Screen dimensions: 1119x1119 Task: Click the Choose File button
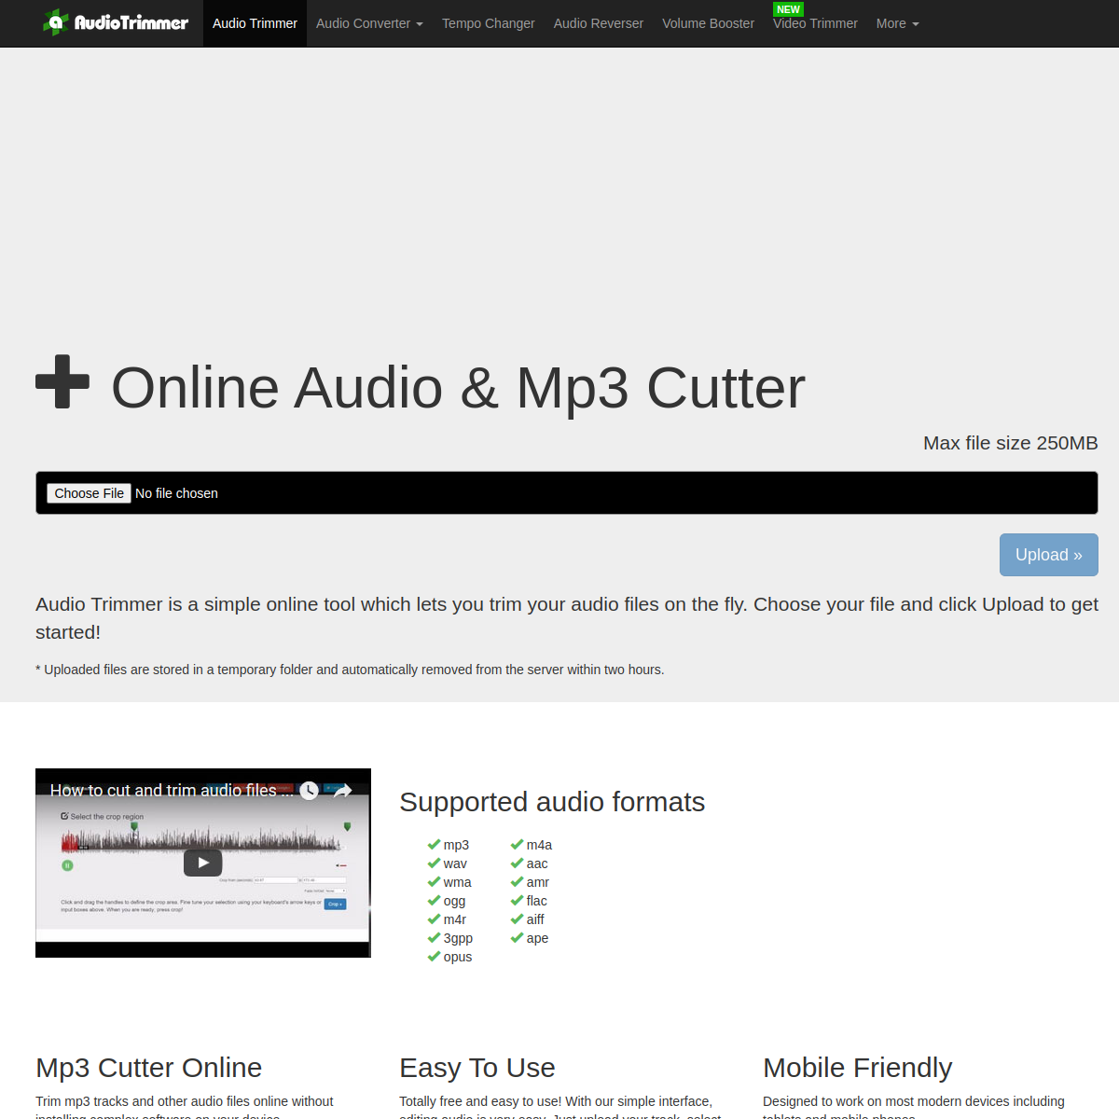coord(89,492)
